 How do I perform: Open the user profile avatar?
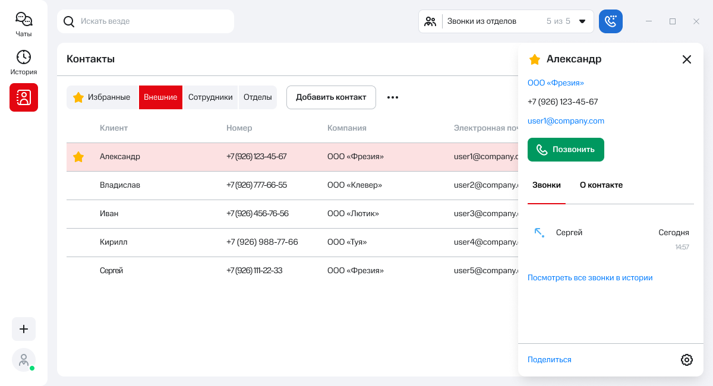(x=24, y=360)
